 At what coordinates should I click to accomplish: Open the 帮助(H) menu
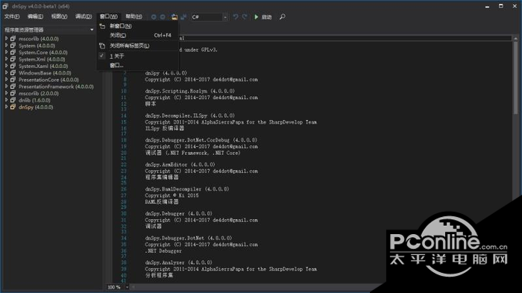coord(133,16)
